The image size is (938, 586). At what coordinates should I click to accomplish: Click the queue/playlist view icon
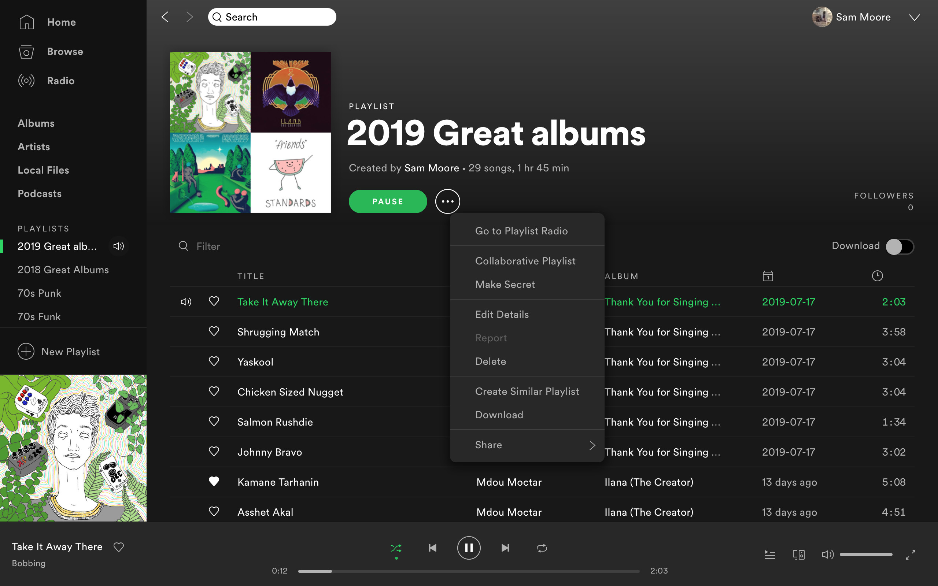(768, 554)
